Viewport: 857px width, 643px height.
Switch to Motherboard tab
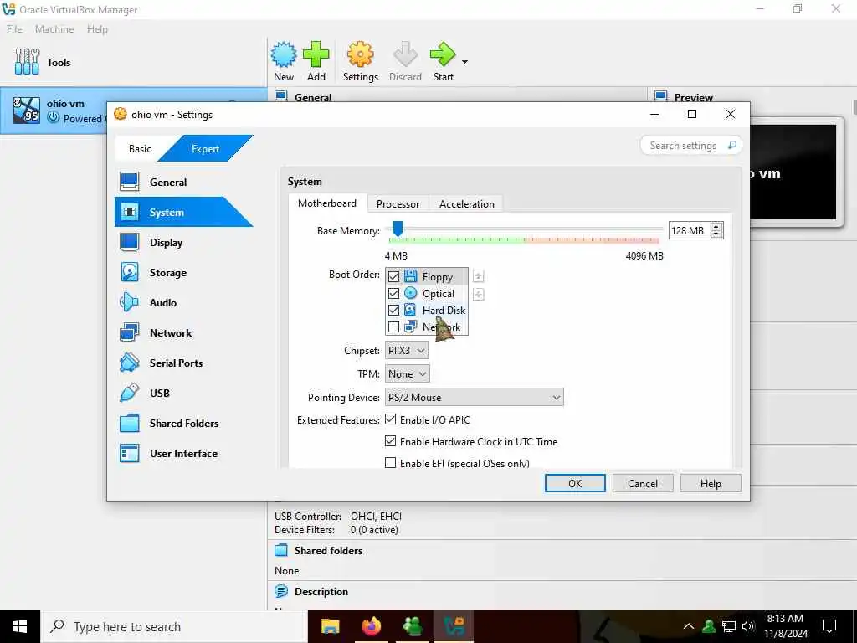click(x=327, y=203)
